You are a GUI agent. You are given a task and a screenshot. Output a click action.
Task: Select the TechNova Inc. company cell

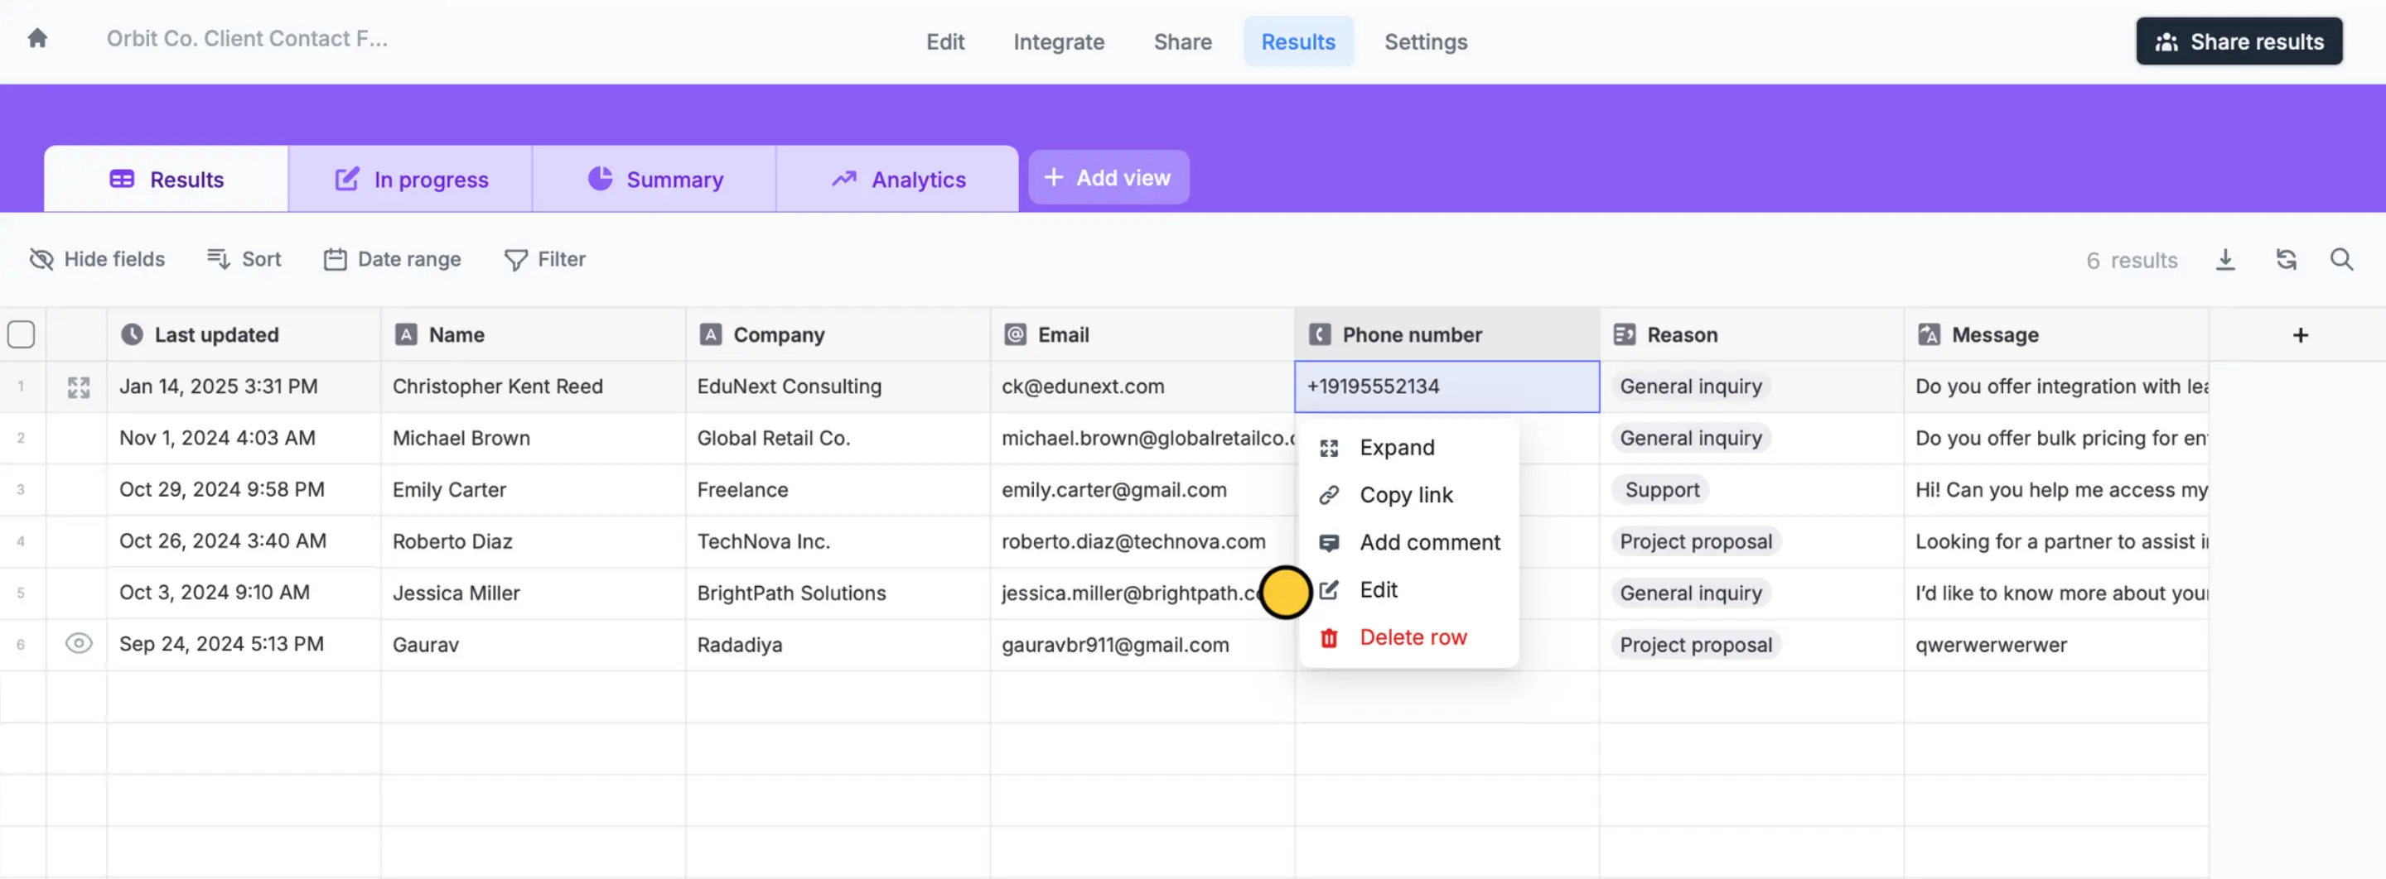tap(838, 542)
